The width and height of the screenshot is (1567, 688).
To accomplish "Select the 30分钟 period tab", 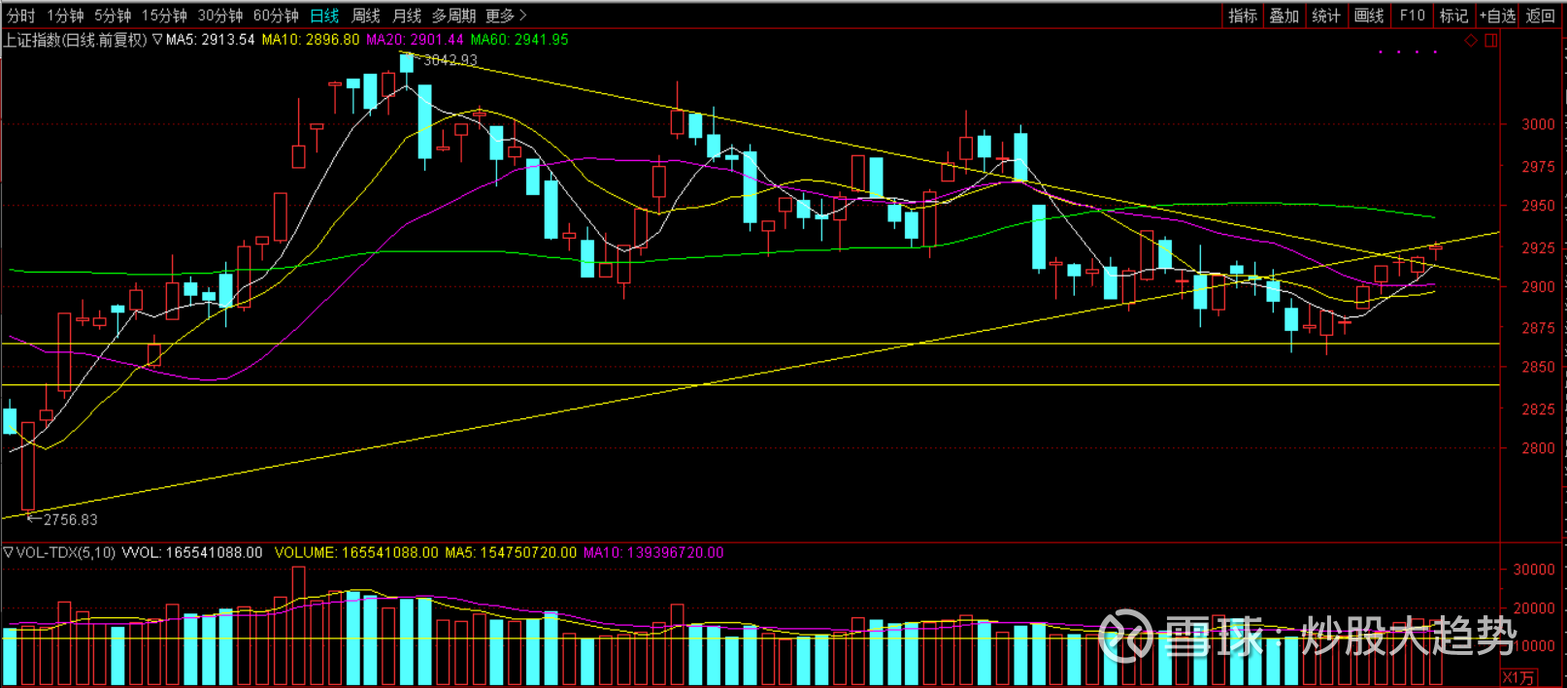I will (x=220, y=16).
